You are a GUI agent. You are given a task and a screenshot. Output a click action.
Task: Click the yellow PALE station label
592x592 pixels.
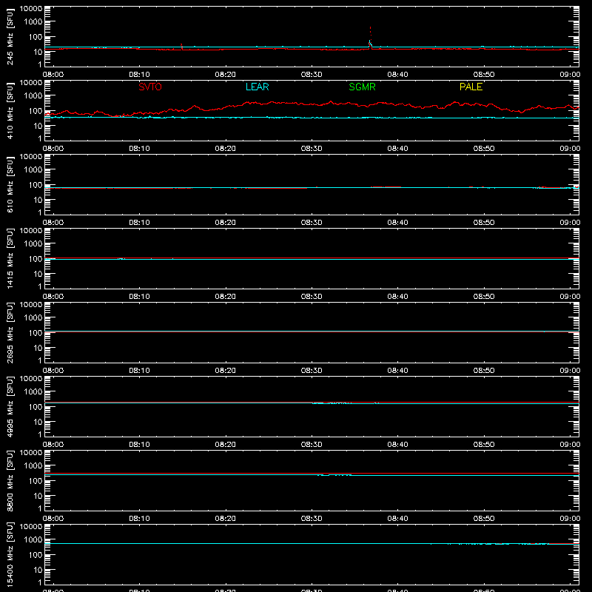tap(471, 87)
